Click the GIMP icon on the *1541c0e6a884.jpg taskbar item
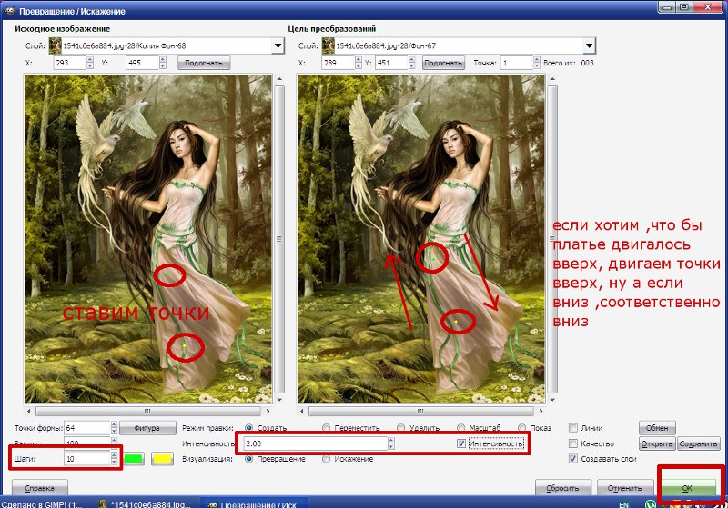The image size is (728, 508). (x=103, y=503)
